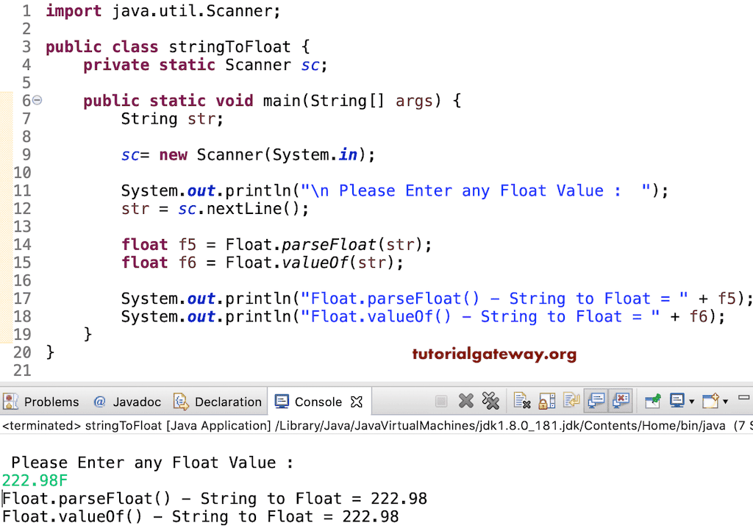Screen dimensions: 753x531
Task: Collapse the main method fold marker on line 6
Action: pyautogui.click(x=36, y=100)
